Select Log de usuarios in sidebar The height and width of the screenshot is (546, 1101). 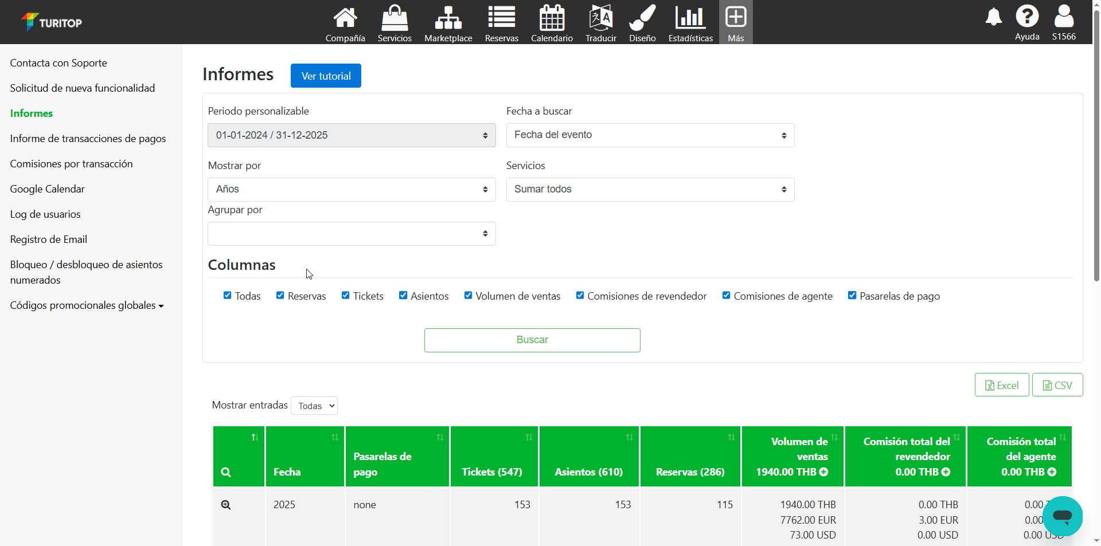pyautogui.click(x=45, y=214)
